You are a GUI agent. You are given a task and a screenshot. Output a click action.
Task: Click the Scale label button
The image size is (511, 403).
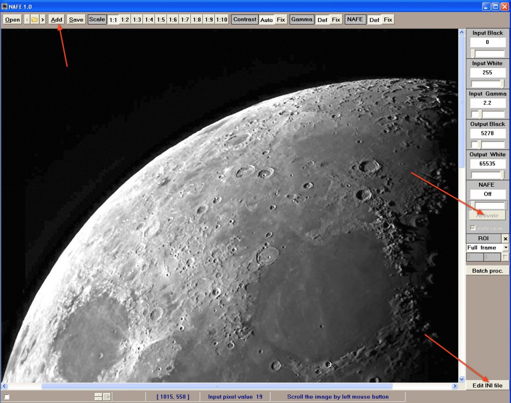pos(97,19)
